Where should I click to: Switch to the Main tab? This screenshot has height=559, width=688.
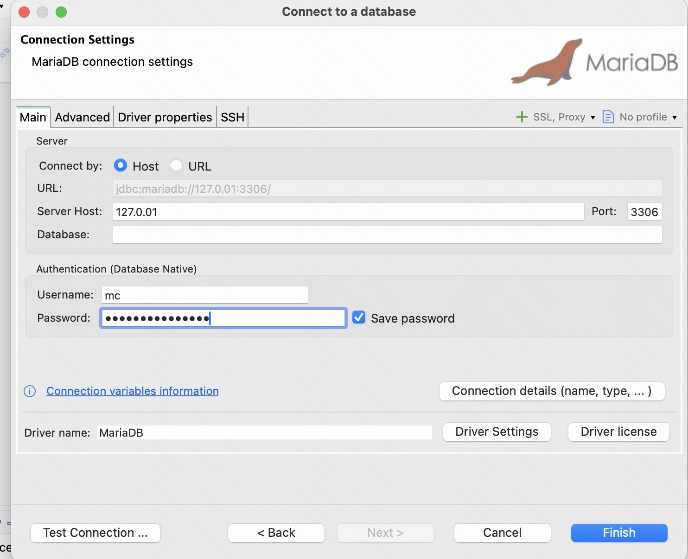click(33, 117)
